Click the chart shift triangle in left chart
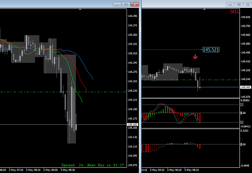This screenshot has width=252, height=173. (80, 10)
